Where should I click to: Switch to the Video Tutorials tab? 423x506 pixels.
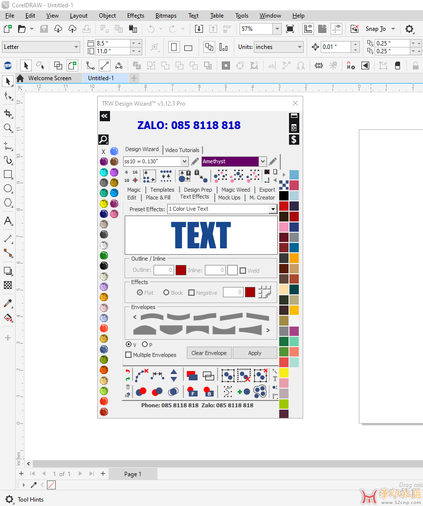[x=182, y=150]
